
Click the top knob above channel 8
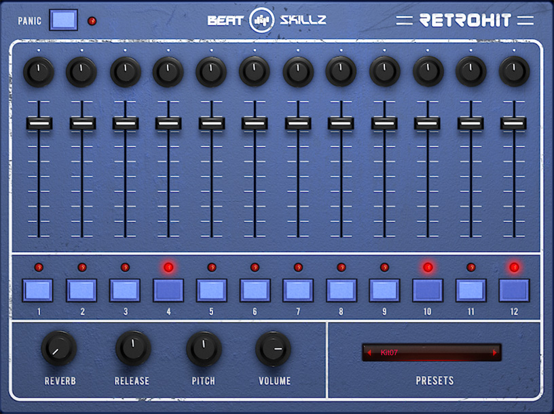(x=341, y=72)
